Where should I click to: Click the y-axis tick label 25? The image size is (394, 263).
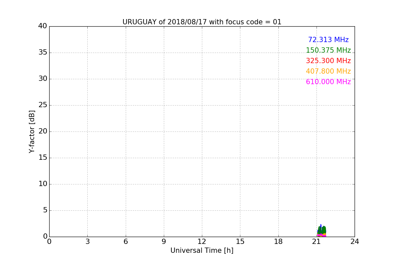43,105
